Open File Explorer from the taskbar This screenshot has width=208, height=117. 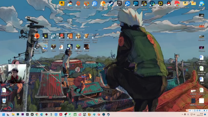[x=13, y=114]
